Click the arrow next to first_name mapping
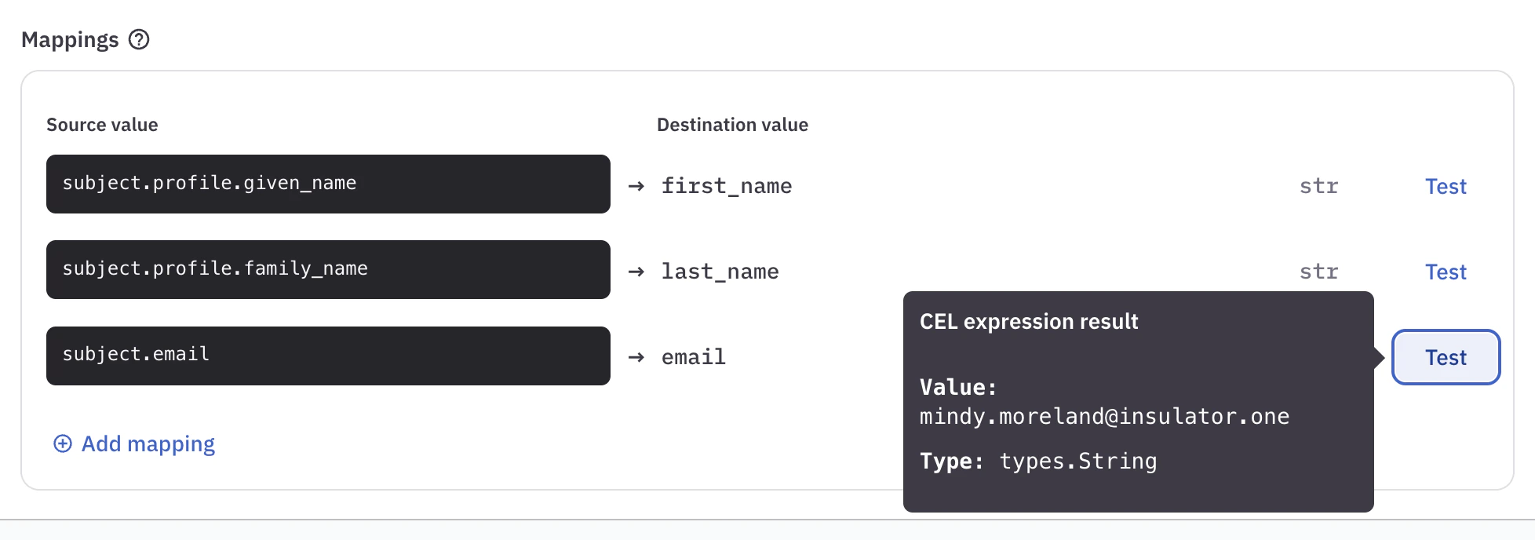Image resolution: width=1535 pixels, height=540 pixels. pos(635,185)
